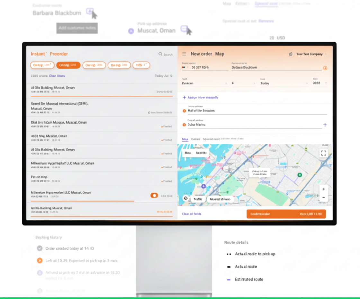Enter fullscreen map view
The height and width of the screenshot is (299, 360).
[324, 153]
